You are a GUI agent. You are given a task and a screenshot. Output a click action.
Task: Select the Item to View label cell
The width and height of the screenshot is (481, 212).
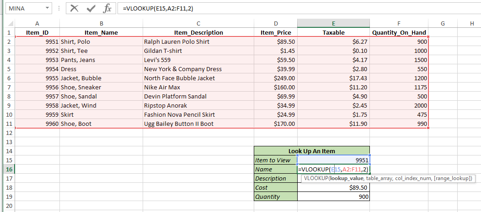276,160
